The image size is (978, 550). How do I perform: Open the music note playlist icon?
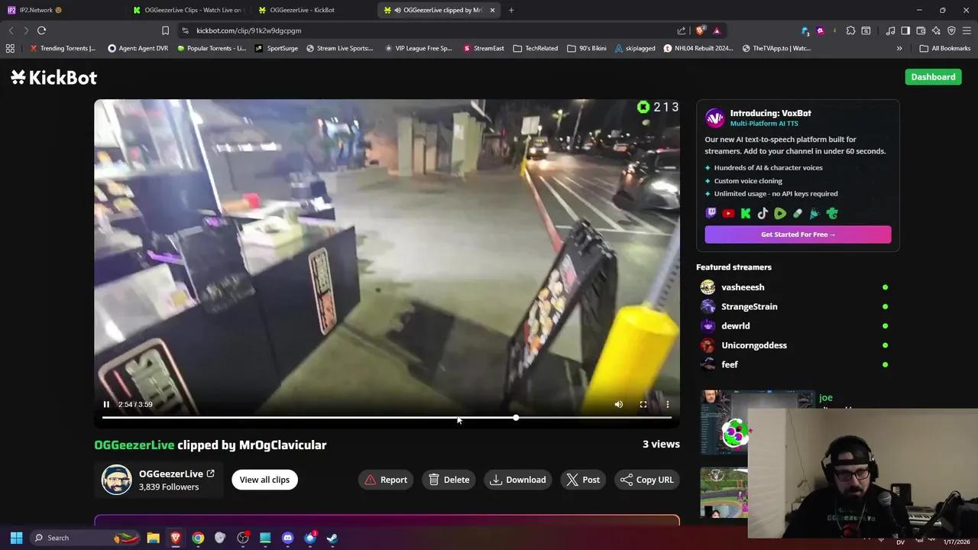890,31
